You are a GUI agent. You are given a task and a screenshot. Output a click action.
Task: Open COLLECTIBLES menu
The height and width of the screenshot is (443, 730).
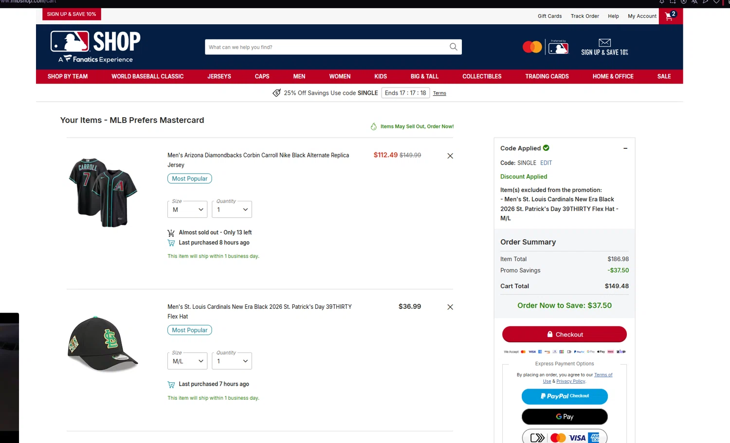pyautogui.click(x=482, y=76)
